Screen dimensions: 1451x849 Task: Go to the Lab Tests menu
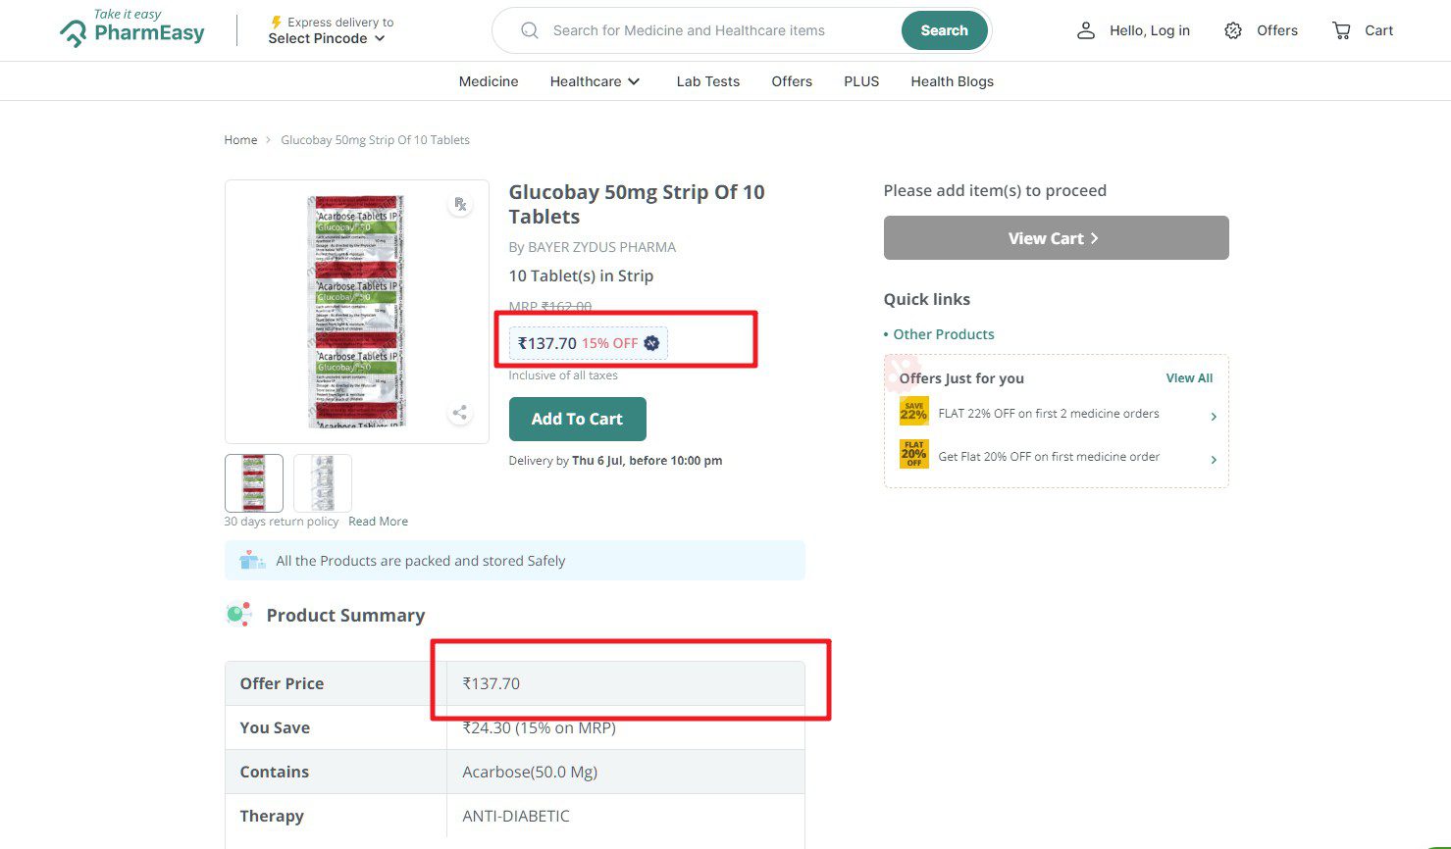(708, 81)
